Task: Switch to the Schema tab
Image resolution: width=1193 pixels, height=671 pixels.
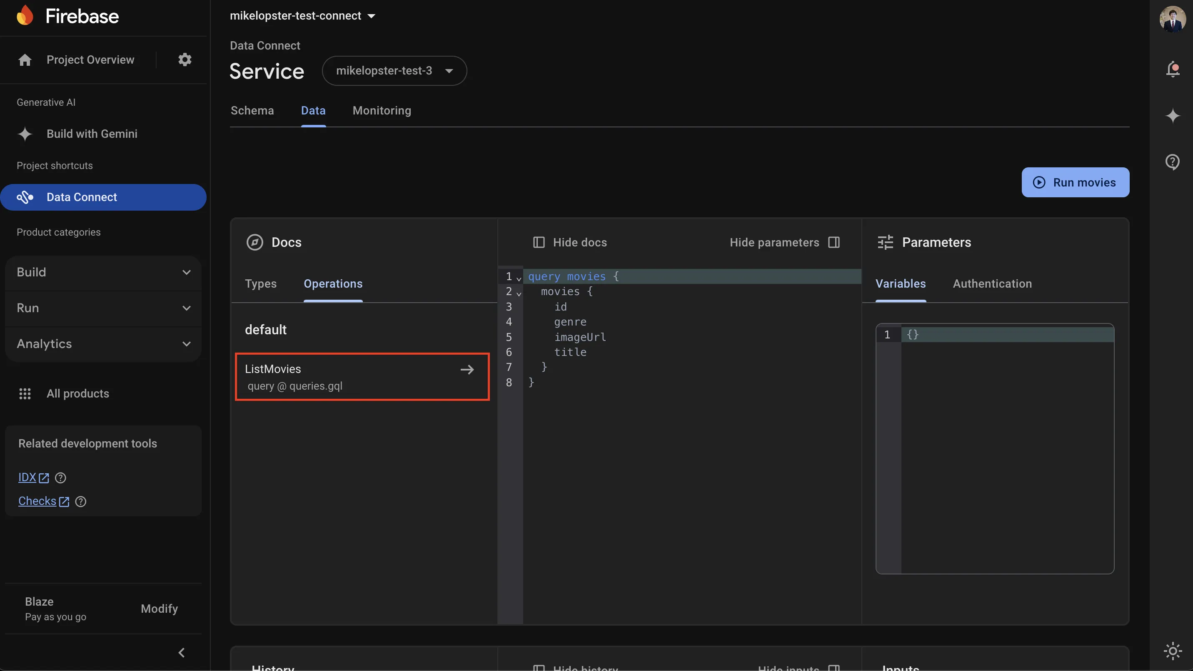Action: tap(252, 111)
